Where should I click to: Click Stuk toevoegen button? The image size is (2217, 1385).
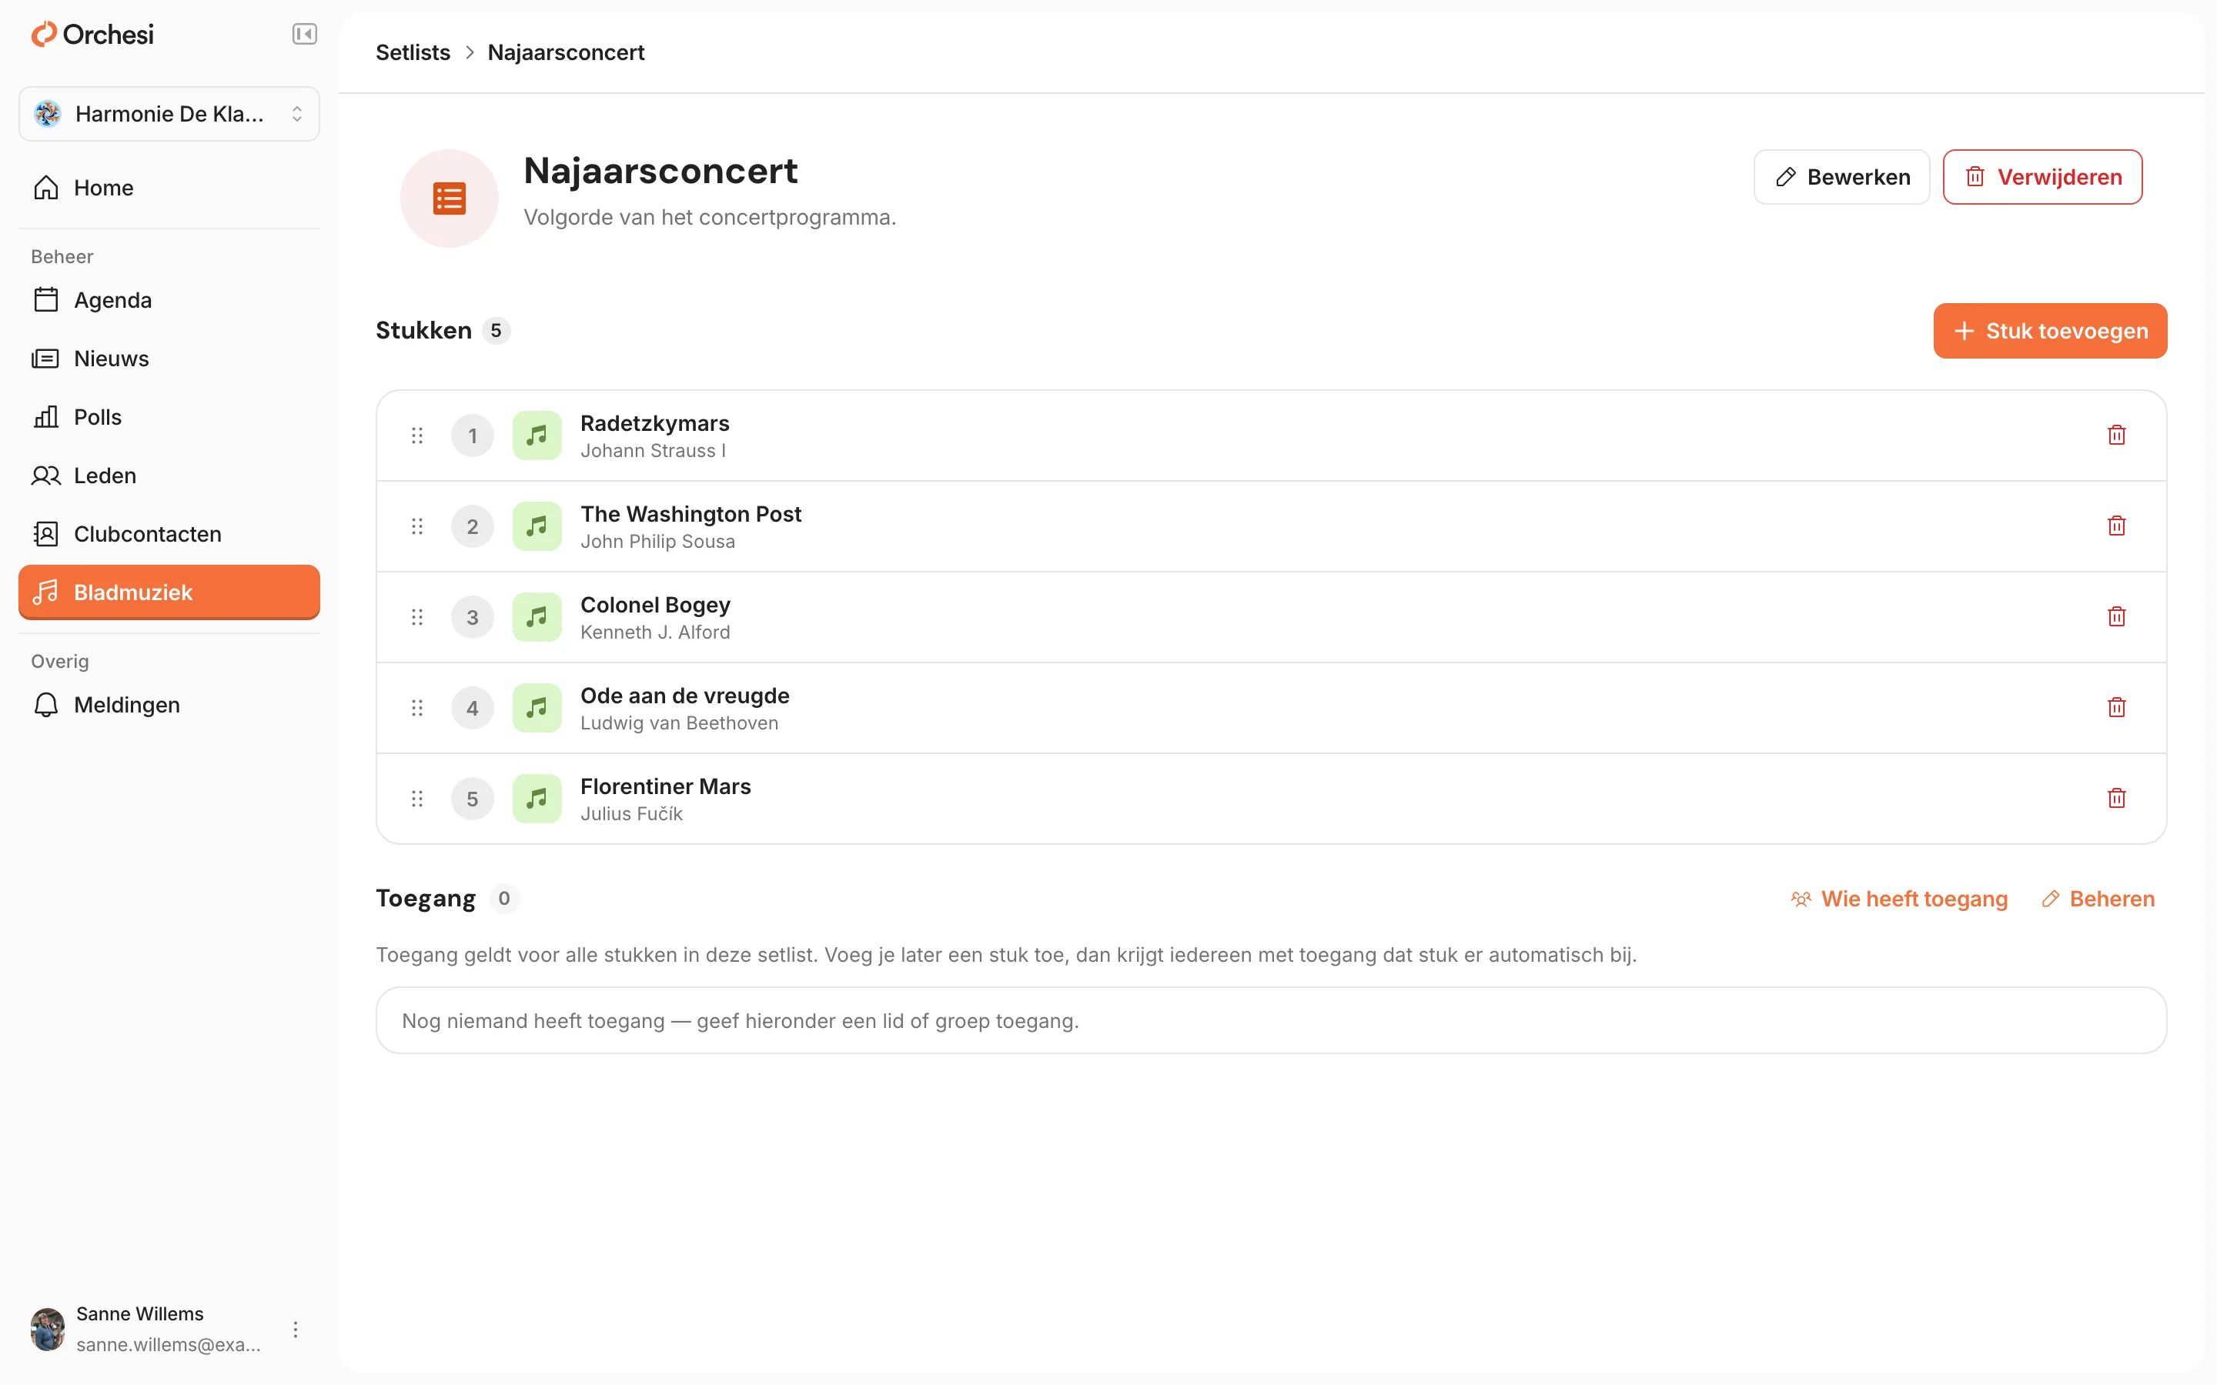coord(2050,331)
